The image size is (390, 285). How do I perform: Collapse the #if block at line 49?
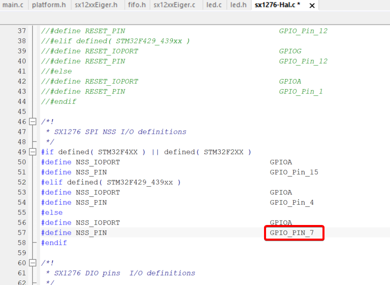pos(33,152)
